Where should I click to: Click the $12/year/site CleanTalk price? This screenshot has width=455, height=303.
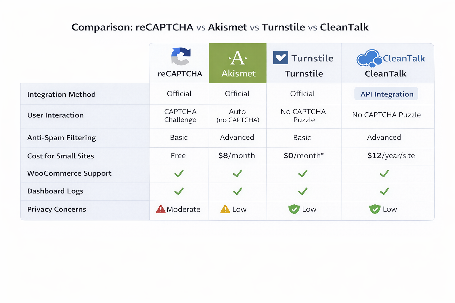[391, 156]
